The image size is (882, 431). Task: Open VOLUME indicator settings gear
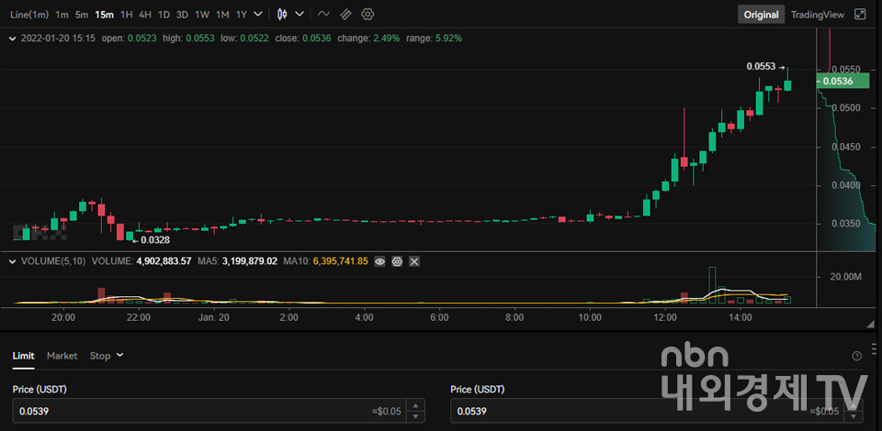pos(397,261)
